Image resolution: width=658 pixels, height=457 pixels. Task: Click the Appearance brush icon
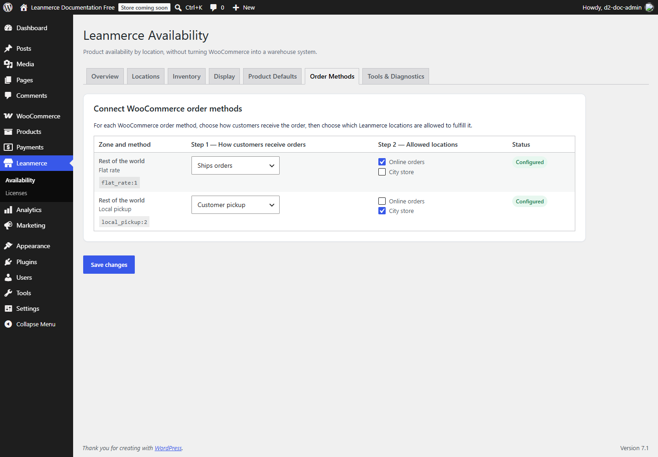coord(8,246)
